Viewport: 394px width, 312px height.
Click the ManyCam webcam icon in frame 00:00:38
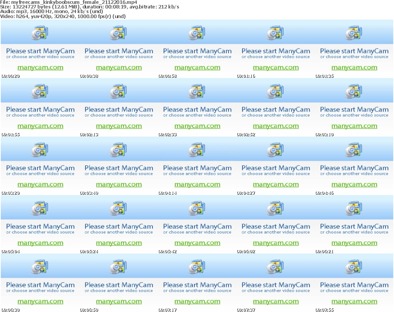pyautogui.click(x=118, y=33)
